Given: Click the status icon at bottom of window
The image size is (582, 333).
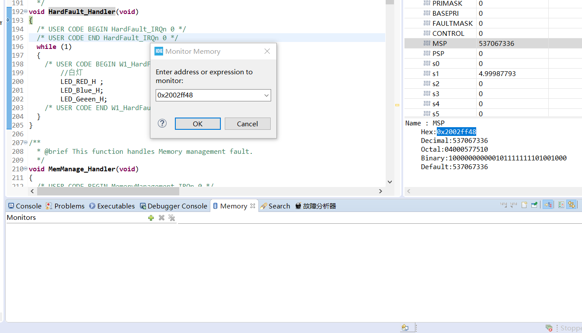Looking at the screenshot, I should tap(406, 326).
